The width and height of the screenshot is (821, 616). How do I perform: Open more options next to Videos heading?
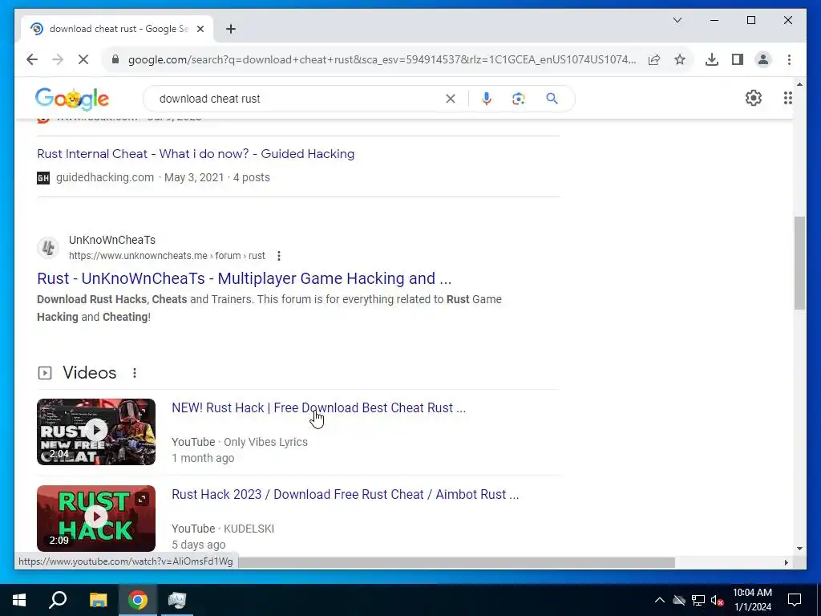pos(135,373)
